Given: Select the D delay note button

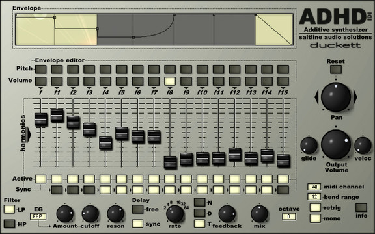Looking at the screenshot, I should click(200, 213).
